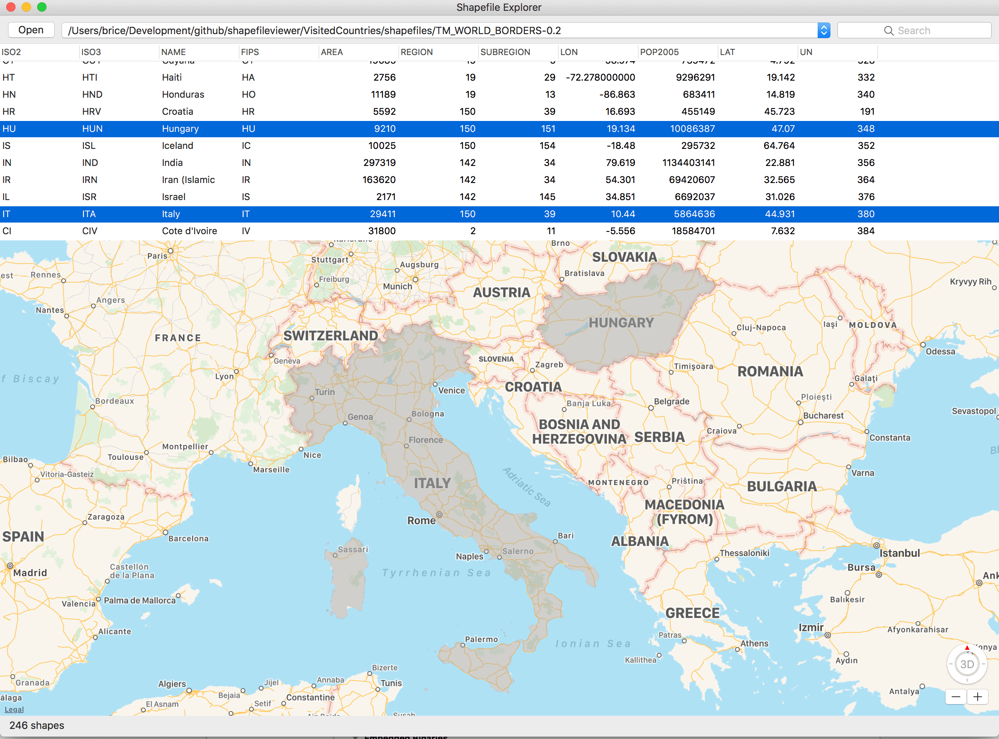Toggle the 3D map view button
Viewport: 999px width, 739px height.
pyautogui.click(x=967, y=664)
